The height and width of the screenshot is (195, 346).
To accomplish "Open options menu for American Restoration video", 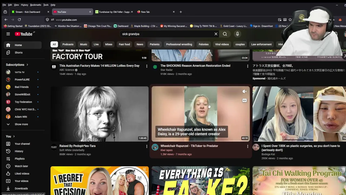I will tap(248, 66).
